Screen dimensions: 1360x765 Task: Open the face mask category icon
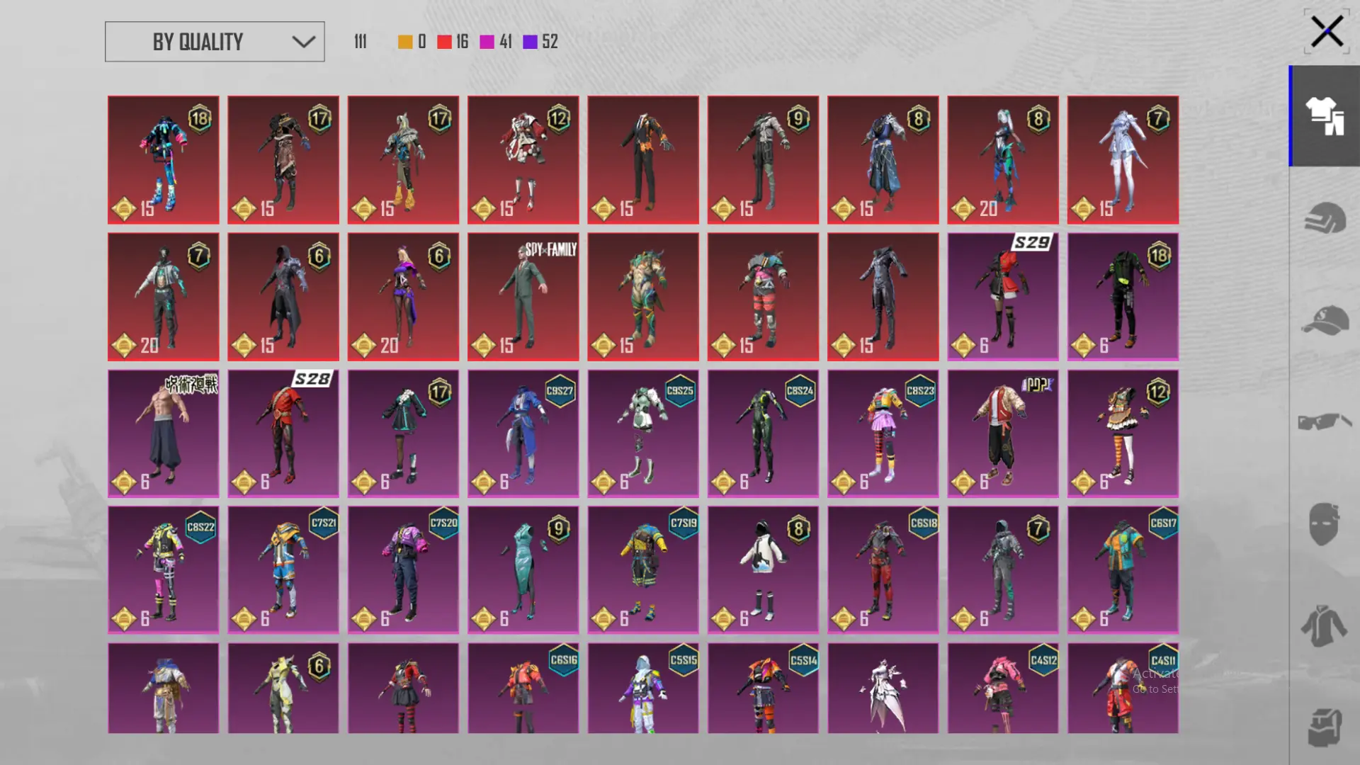[x=1324, y=524]
